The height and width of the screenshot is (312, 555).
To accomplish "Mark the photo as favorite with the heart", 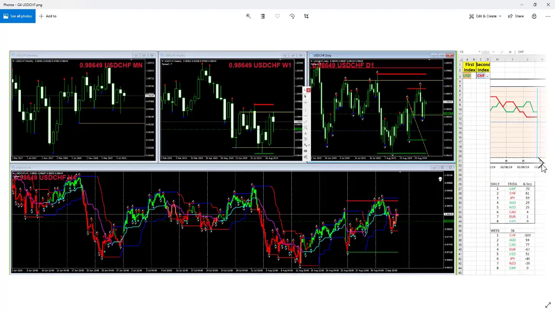I will coord(277,16).
